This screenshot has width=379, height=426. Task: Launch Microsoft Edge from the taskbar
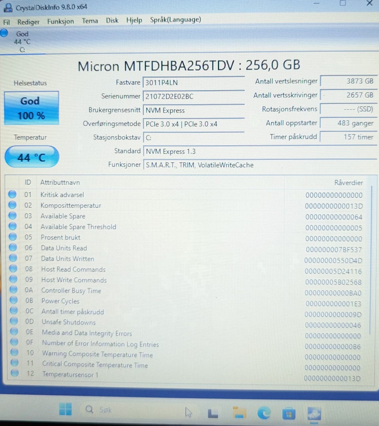click(264, 413)
